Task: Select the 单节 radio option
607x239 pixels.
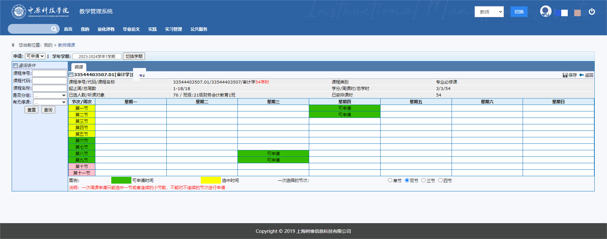Action: pyautogui.click(x=390, y=180)
